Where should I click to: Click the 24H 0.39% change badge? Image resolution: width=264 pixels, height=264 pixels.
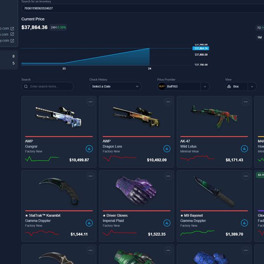pos(58,28)
